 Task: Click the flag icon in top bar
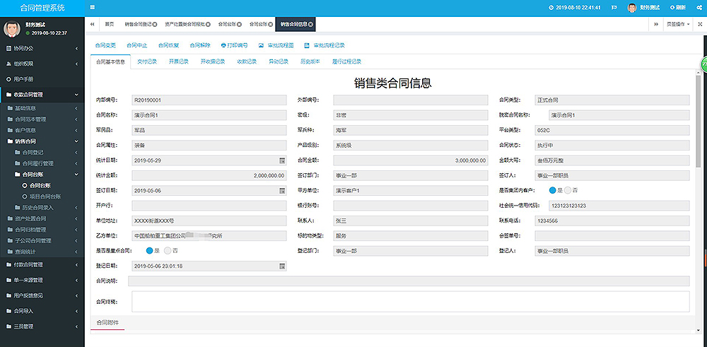pos(614,8)
